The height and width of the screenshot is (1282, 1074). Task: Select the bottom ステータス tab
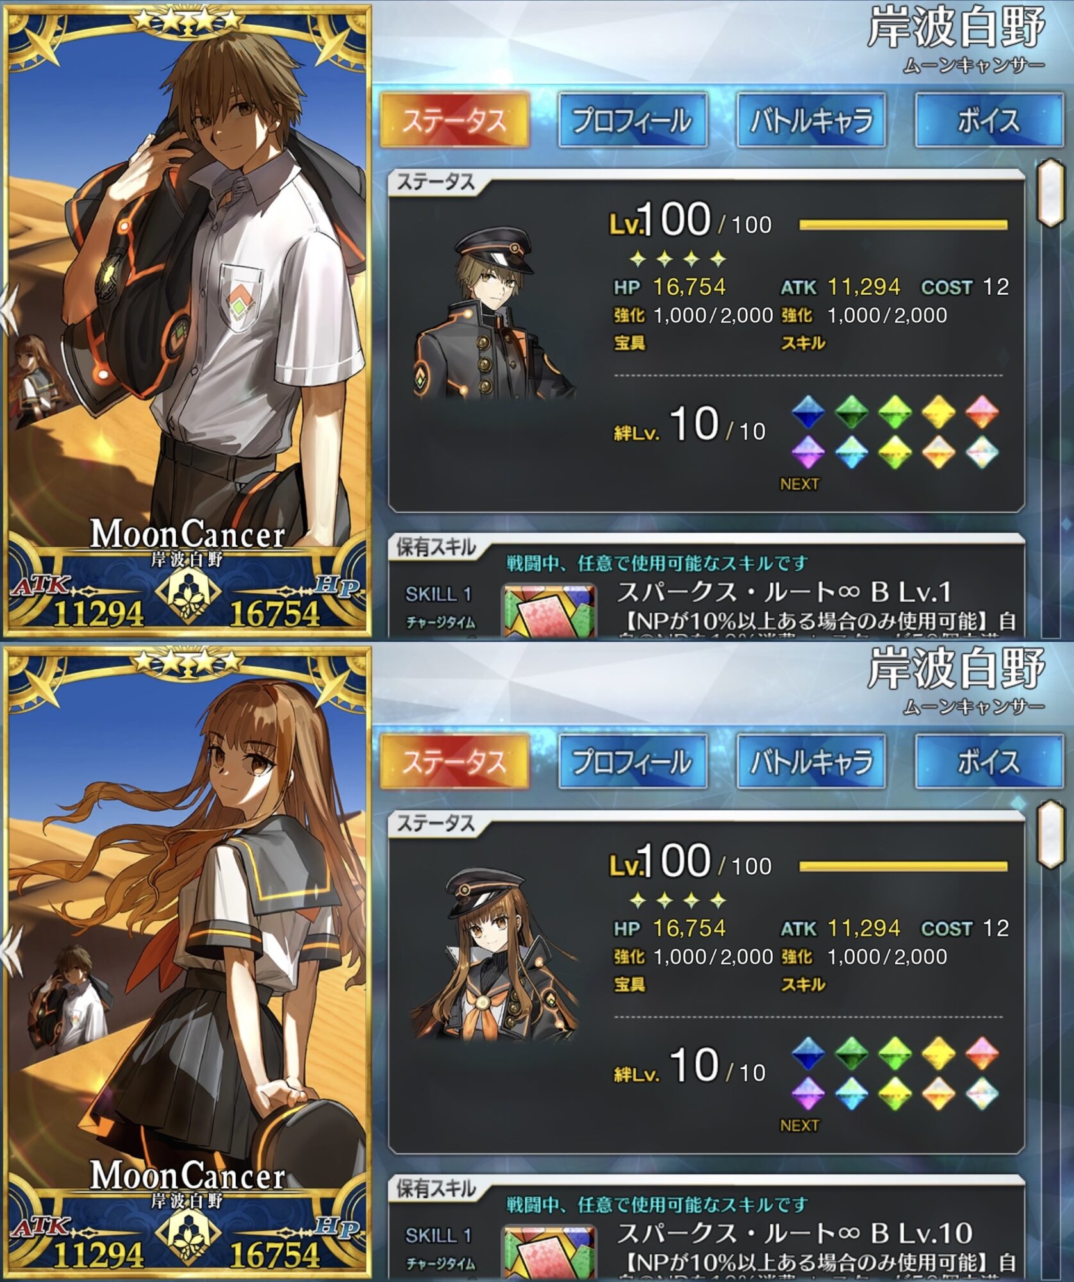pos(455,762)
